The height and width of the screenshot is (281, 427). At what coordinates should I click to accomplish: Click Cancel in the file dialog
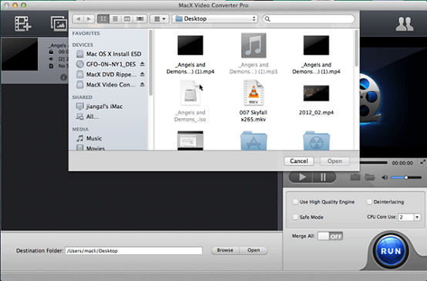pos(299,161)
